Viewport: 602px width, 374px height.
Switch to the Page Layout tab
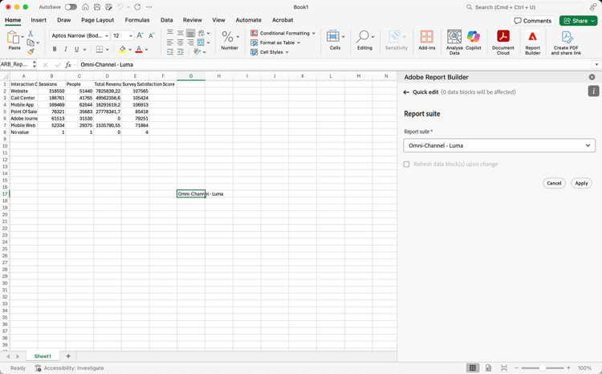[97, 20]
